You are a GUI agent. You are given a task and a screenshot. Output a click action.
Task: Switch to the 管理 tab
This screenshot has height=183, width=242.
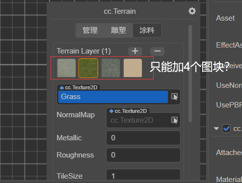click(x=90, y=30)
